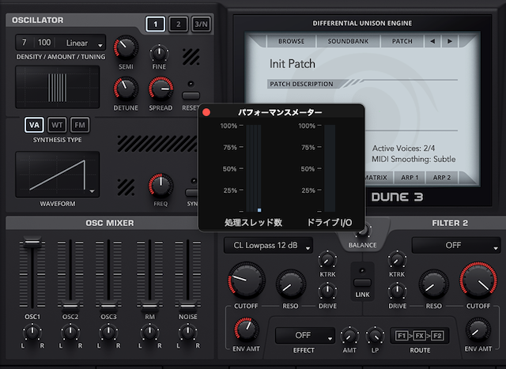
Task: Expand the EFFECT type dropdown set to OFF
Action: [x=303, y=336]
